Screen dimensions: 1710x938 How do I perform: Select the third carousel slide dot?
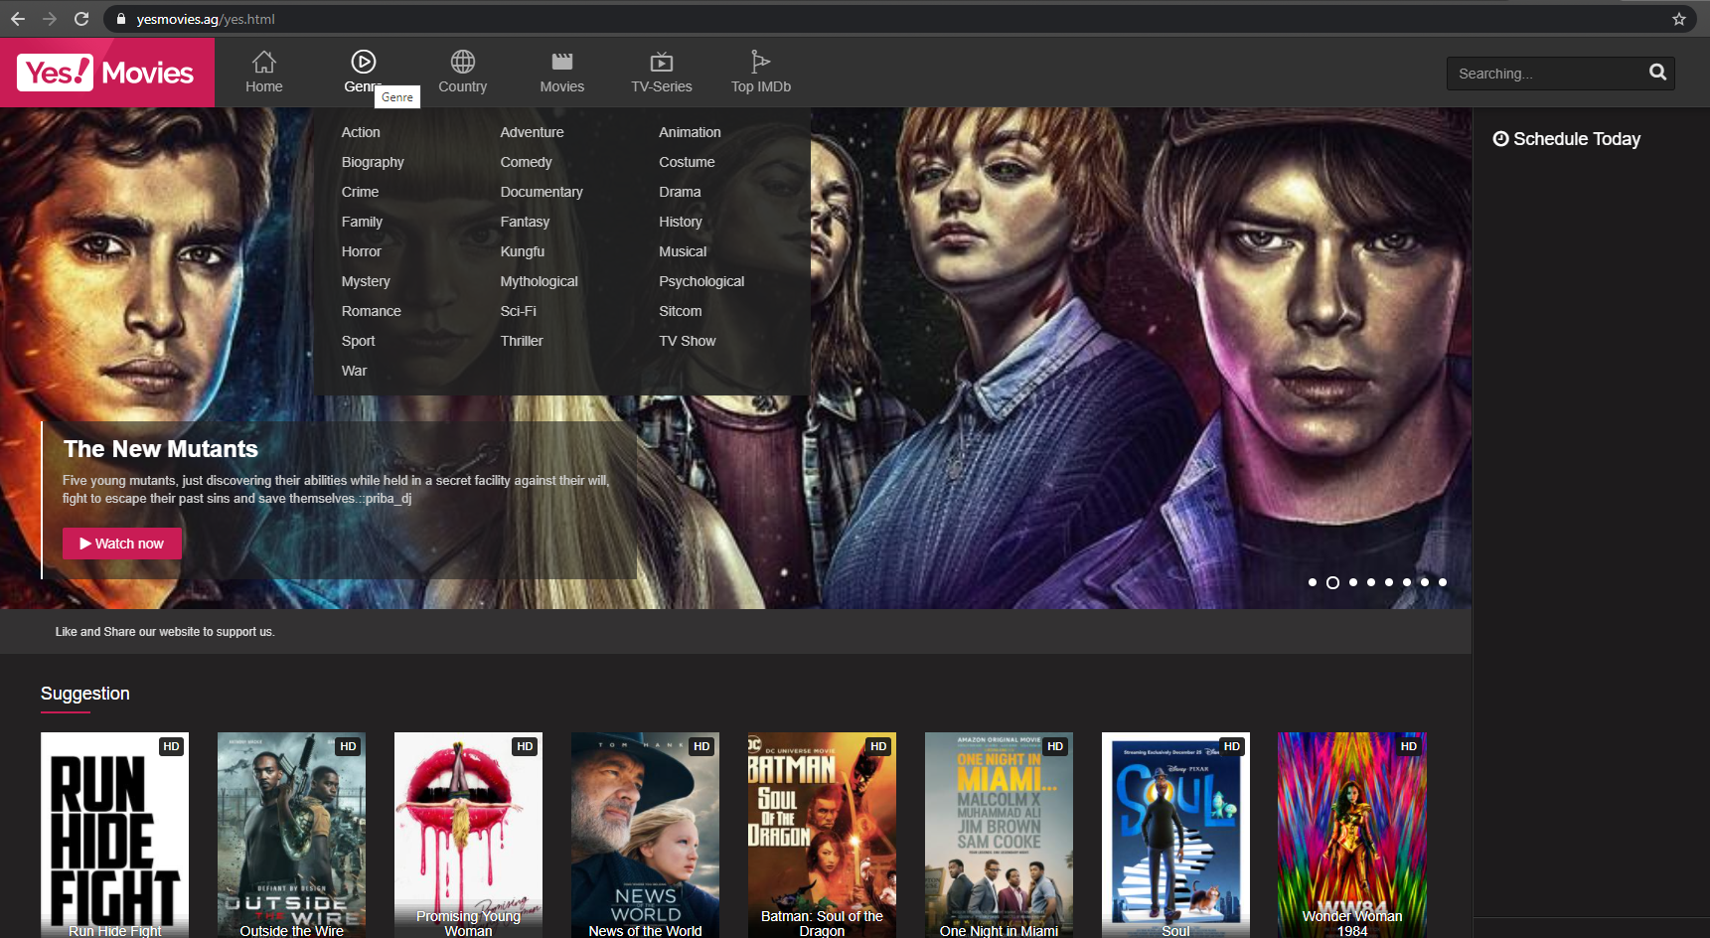(1353, 582)
